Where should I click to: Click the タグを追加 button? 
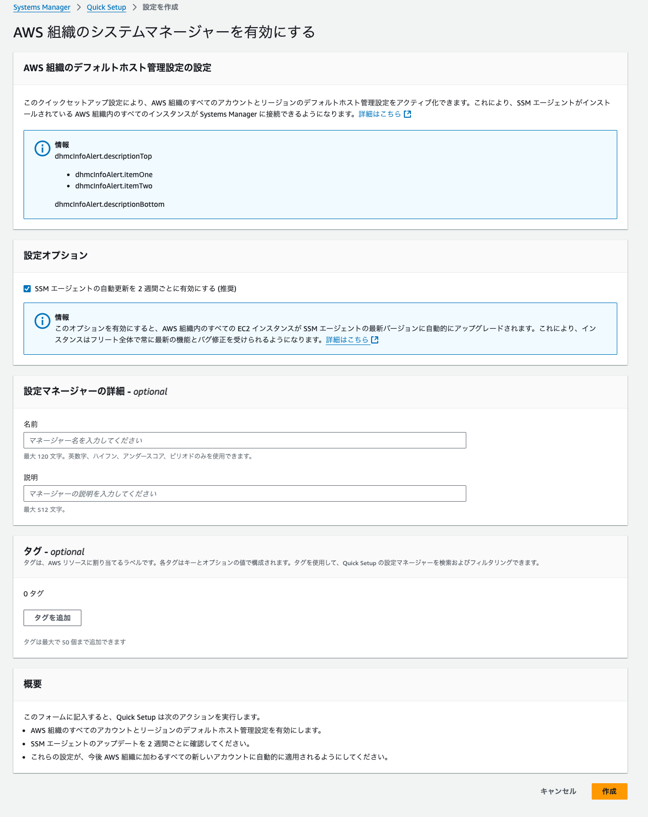52,618
